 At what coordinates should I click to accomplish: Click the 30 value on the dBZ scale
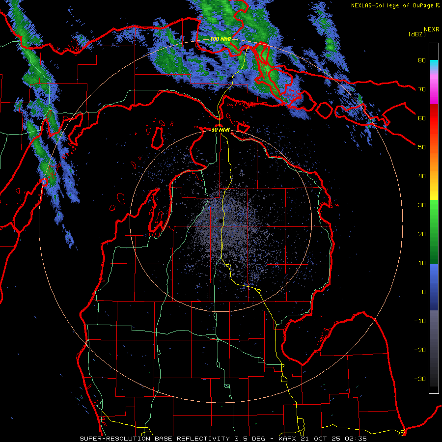point(422,205)
